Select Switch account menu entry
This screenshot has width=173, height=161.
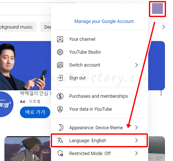[x=99, y=65]
